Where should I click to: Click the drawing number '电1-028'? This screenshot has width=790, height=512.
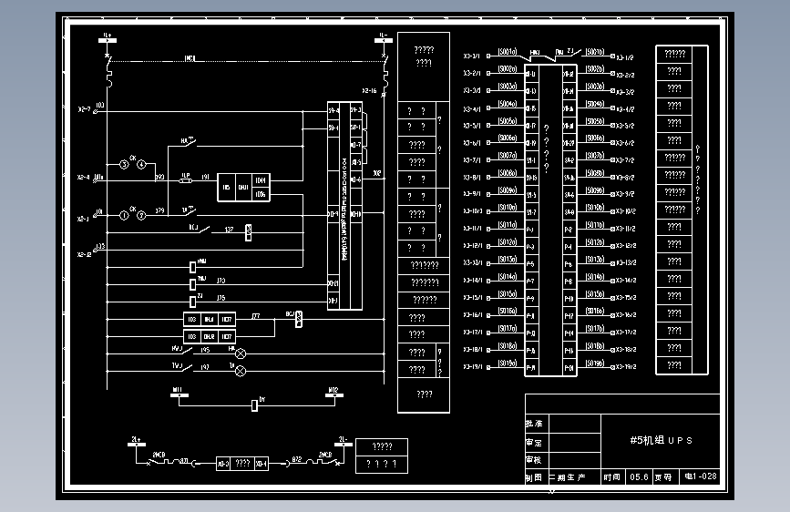click(x=701, y=476)
